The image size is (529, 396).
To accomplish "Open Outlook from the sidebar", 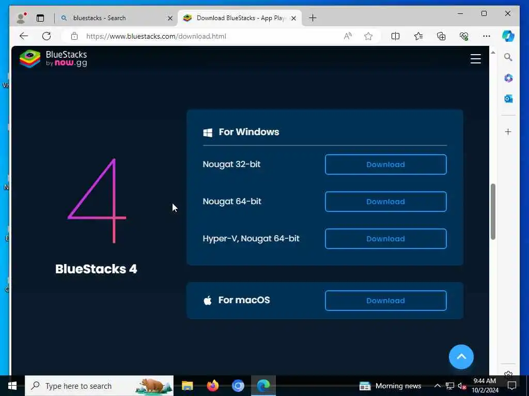I will [508, 98].
